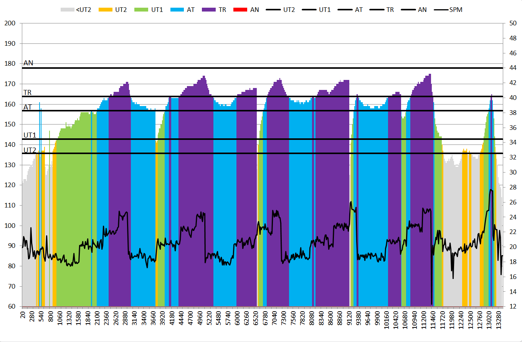Select the right axis value 50
The image size is (522, 342).
coord(512,23)
